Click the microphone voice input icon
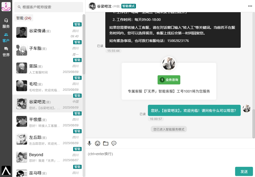Viewport: 255px width, 177px height. 89,143
